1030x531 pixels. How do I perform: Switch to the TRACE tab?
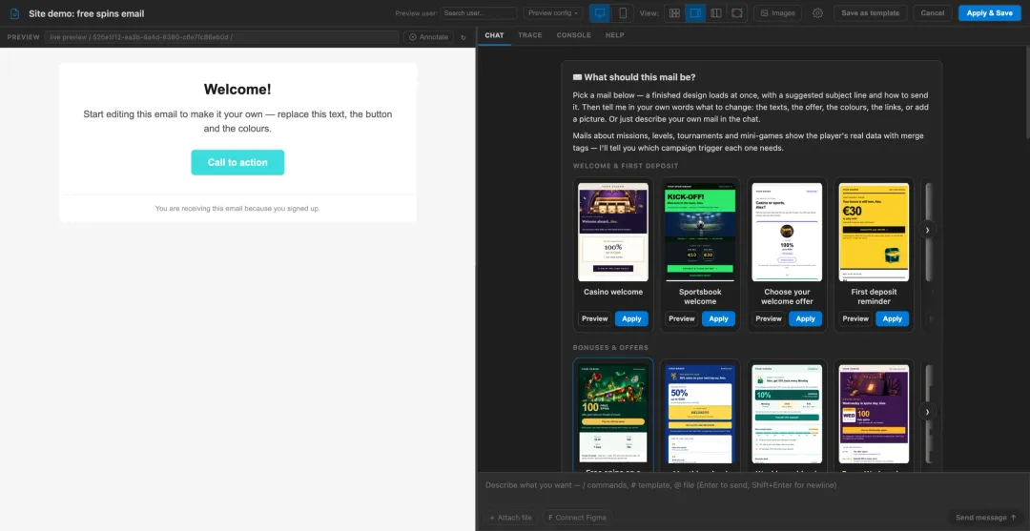point(530,35)
